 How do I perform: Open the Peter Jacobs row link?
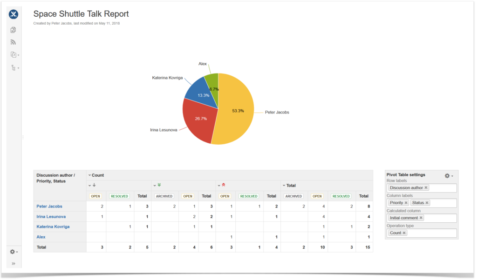click(x=49, y=206)
